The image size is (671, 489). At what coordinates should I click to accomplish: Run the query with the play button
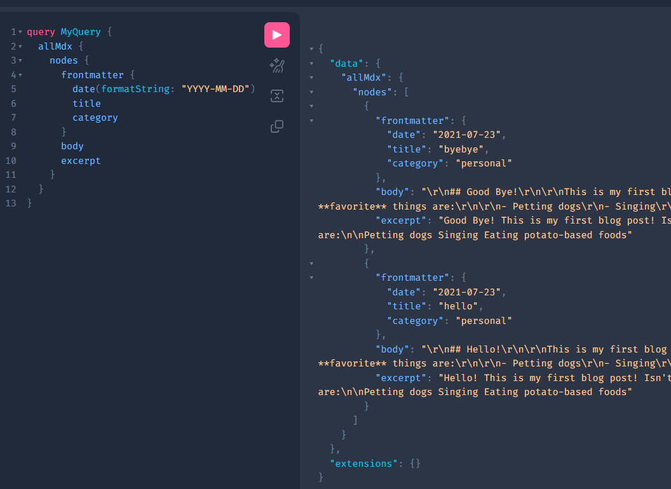tap(277, 35)
